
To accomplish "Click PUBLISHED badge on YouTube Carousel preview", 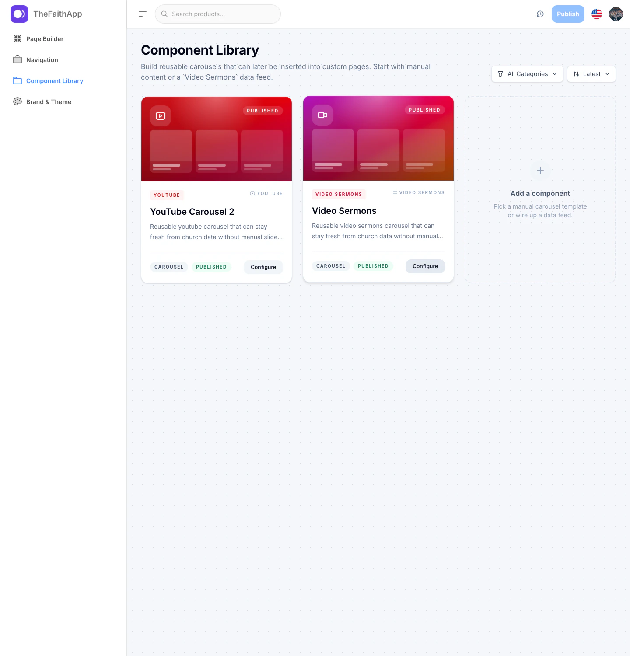I will click(262, 111).
